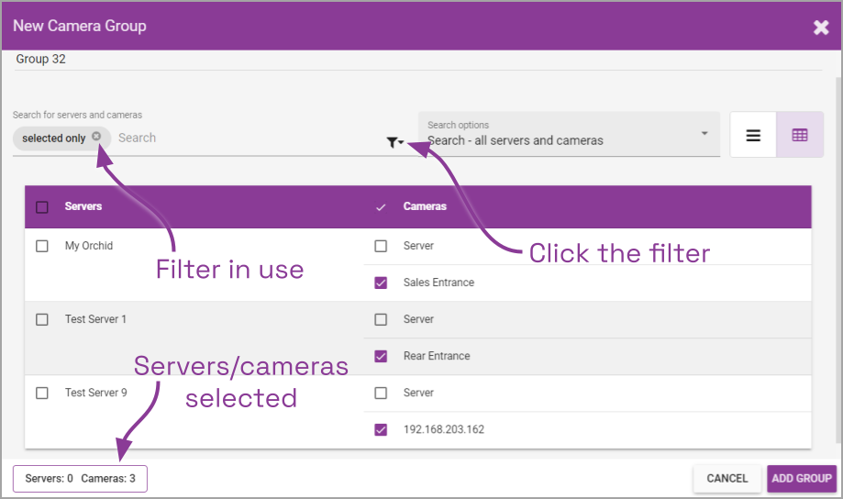The height and width of the screenshot is (499, 843).
Task: Switch to list view layout
Action: 753,136
